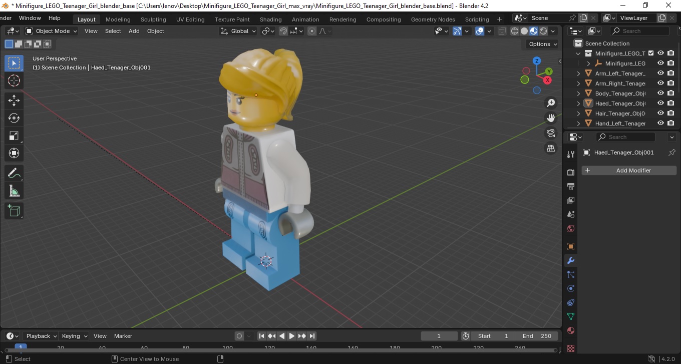Select the Measure tool
Viewport: 681px width, 364px height.
click(x=14, y=191)
